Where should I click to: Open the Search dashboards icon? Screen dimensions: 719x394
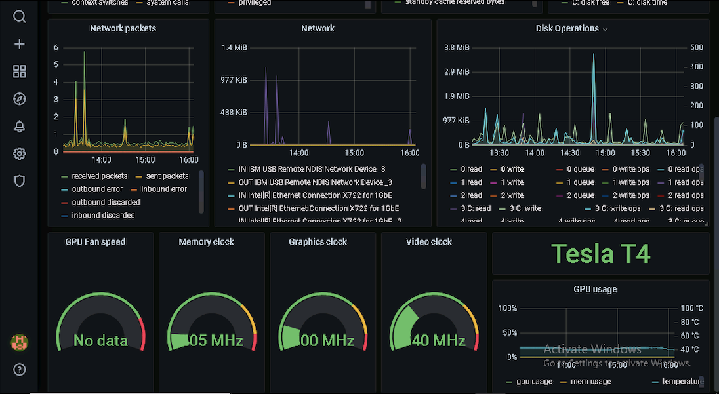click(x=19, y=16)
